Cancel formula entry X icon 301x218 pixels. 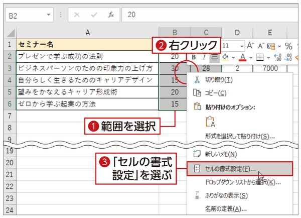tap(77, 15)
